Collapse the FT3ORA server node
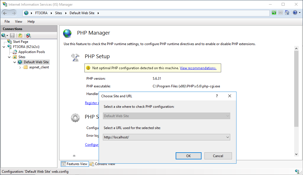This screenshot has height=175, width=303. point(4,47)
